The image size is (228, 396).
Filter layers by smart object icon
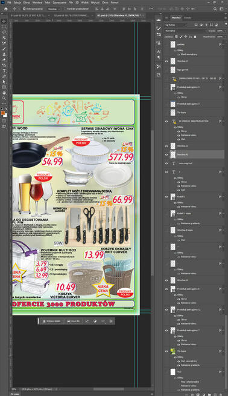(216, 25)
